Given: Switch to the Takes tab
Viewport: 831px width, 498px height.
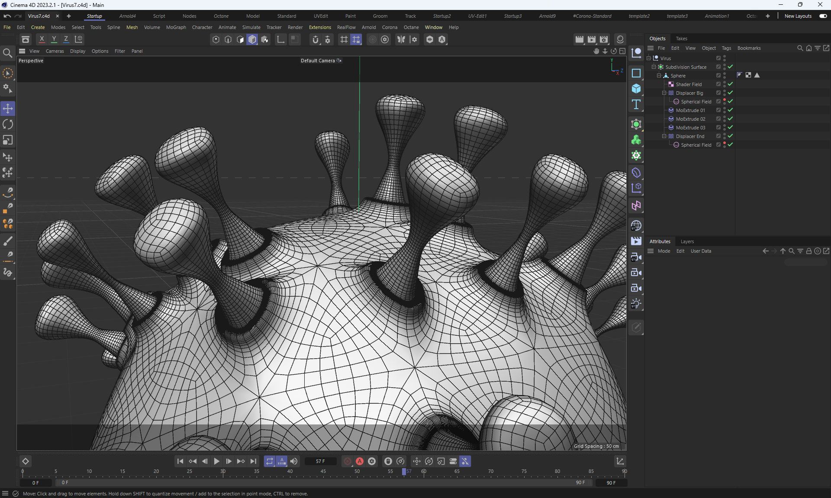Looking at the screenshot, I should point(681,39).
